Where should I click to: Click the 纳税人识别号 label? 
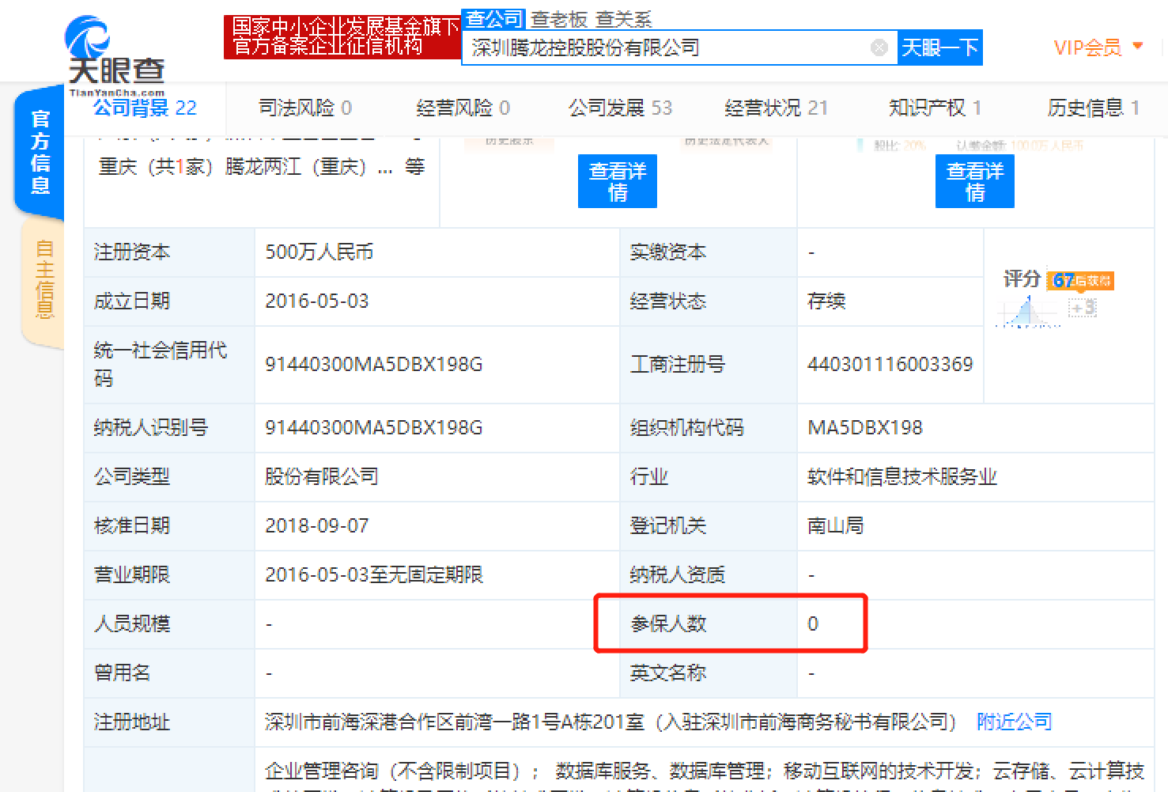[151, 427]
